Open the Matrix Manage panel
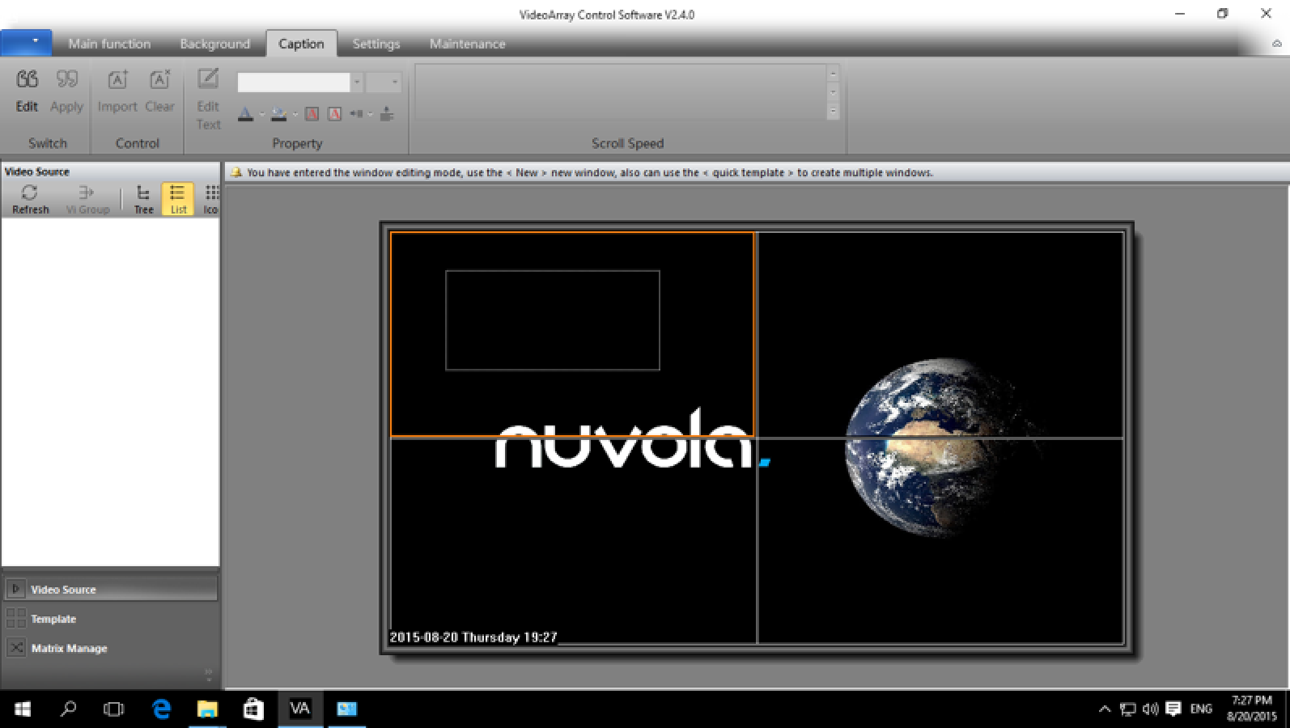Screen dimensions: 1290x728 click(111, 648)
